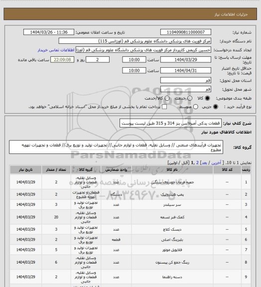Click the request creator name field
261x287 pixels.
pyautogui.click(x=143, y=50)
